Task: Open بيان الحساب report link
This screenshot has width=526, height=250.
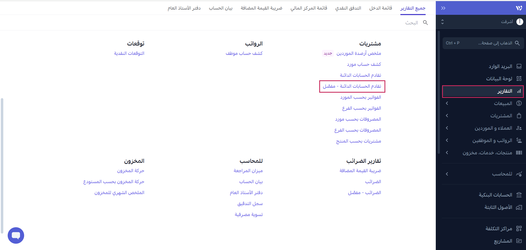Action: tap(251, 182)
